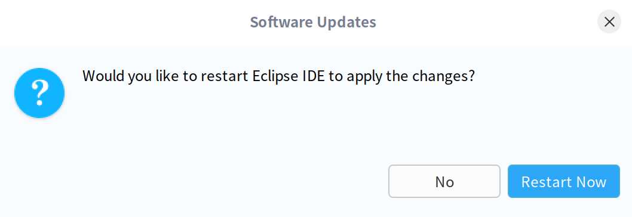Click the blue question mark icon
The height and width of the screenshot is (217, 632).
[39, 92]
